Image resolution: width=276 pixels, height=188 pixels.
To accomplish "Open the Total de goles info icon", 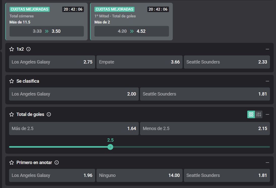I will 49,114.
